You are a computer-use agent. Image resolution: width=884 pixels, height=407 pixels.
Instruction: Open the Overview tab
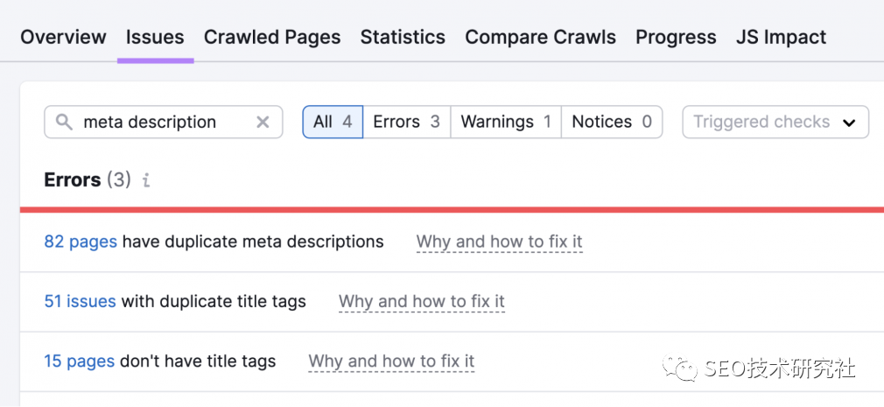[63, 37]
